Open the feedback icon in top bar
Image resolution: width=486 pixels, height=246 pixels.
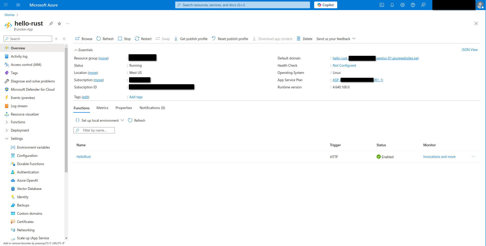coord(423,5)
